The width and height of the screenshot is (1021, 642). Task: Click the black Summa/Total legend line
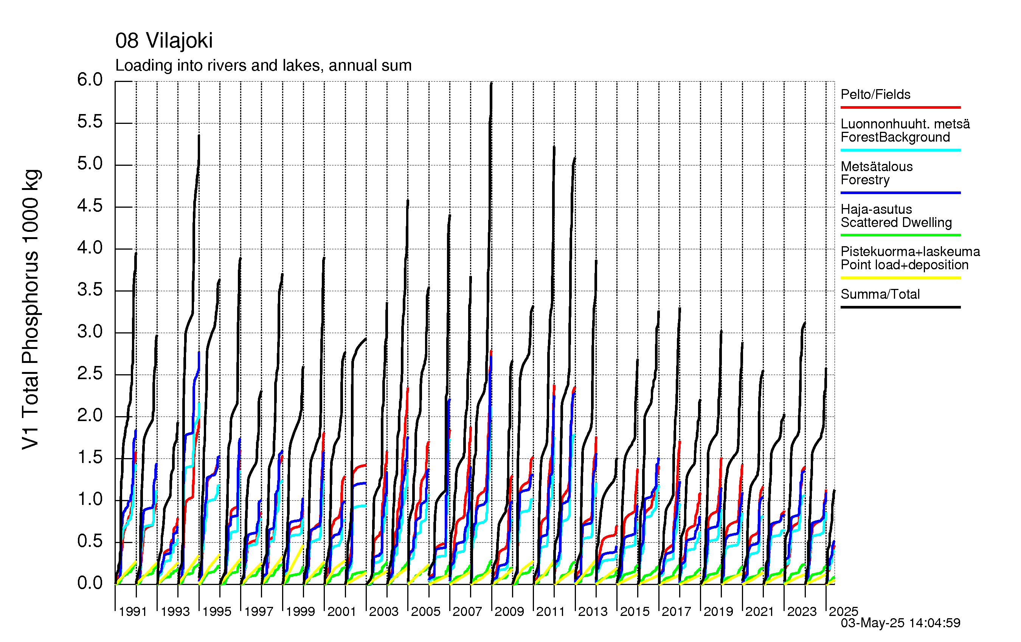901,307
